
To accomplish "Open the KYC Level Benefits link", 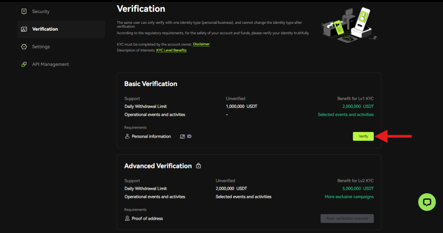I will [x=171, y=50].
